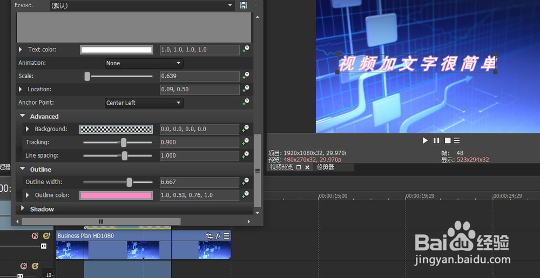The width and height of the screenshot is (540, 278).
Task: Solo the lower track
Action: tap(35, 266)
